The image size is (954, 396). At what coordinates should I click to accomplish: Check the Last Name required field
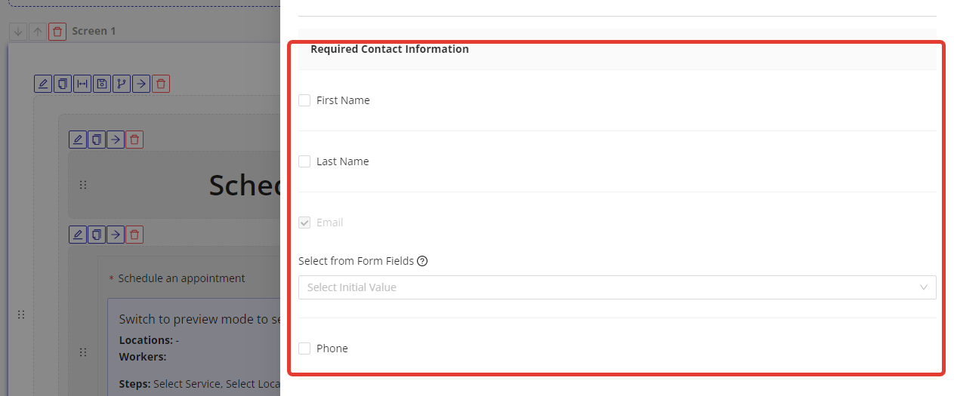(304, 161)
